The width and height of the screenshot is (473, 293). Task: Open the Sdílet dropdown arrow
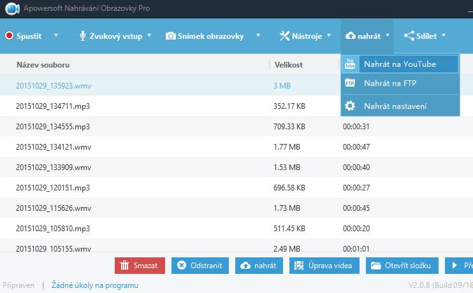tap(443, 36)
